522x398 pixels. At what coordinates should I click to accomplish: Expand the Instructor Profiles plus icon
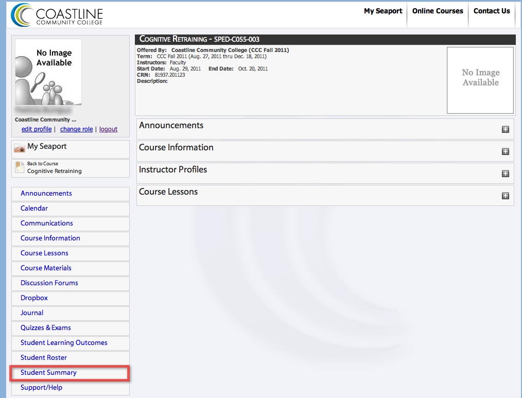click(506, 174)
